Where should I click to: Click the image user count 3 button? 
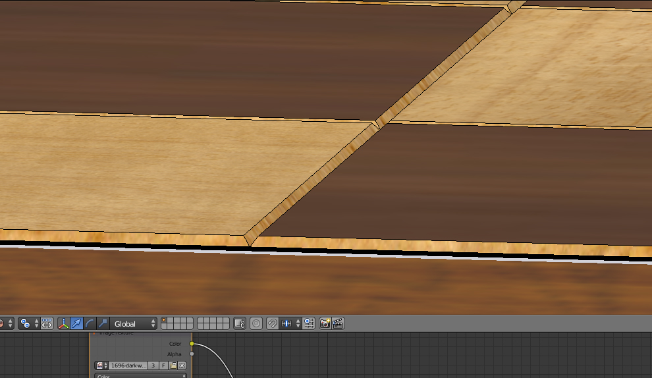click(153, 365)
